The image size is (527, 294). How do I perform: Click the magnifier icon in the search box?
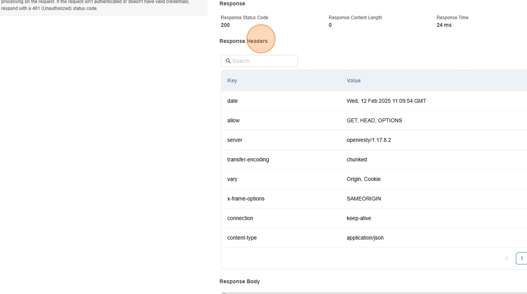228,61
